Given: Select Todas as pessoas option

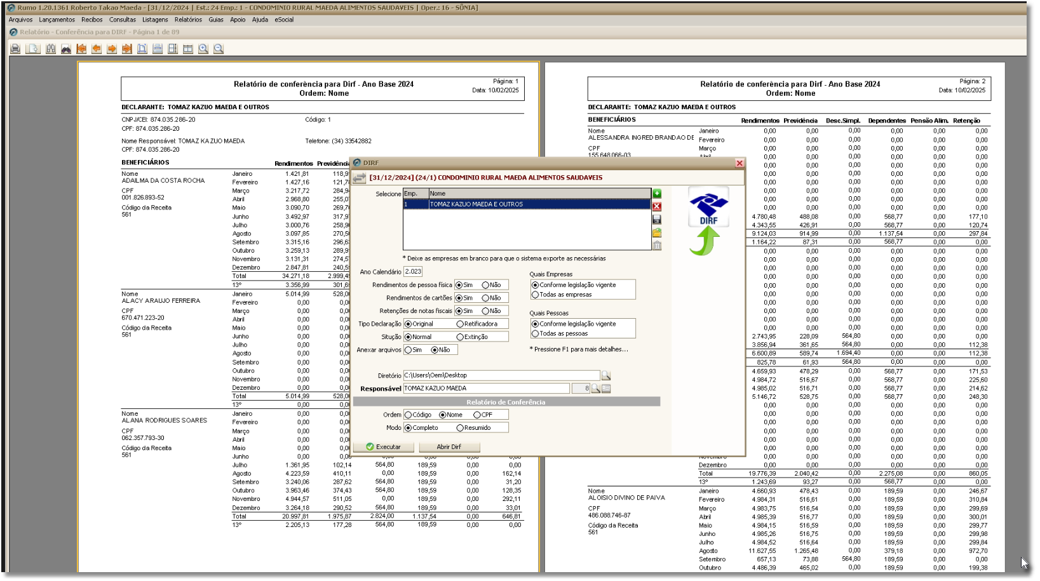Looking at the screenshot, I should [560, 333].
